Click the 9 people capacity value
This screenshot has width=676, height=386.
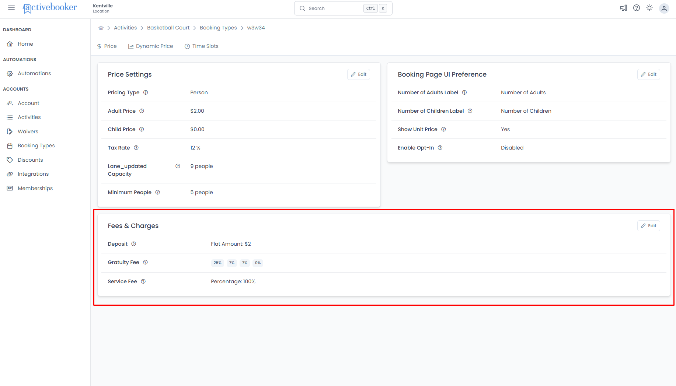202,166
